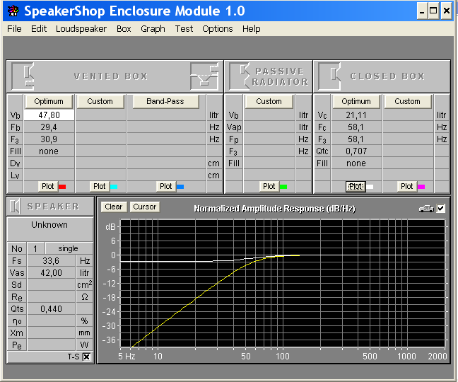Plot the vented box optimum response

tap(48, 186)
